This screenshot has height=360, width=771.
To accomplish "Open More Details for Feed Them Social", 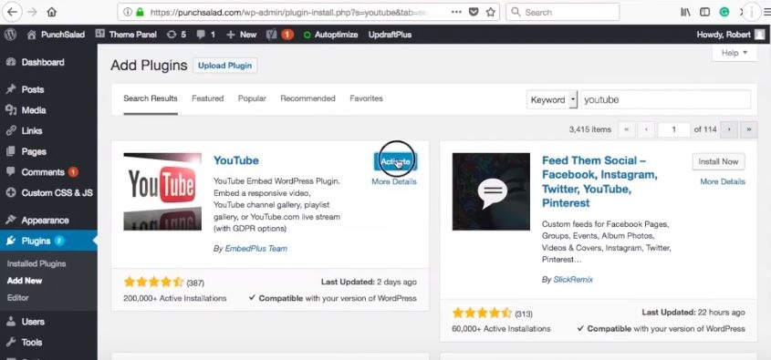I will click(723, 181).
